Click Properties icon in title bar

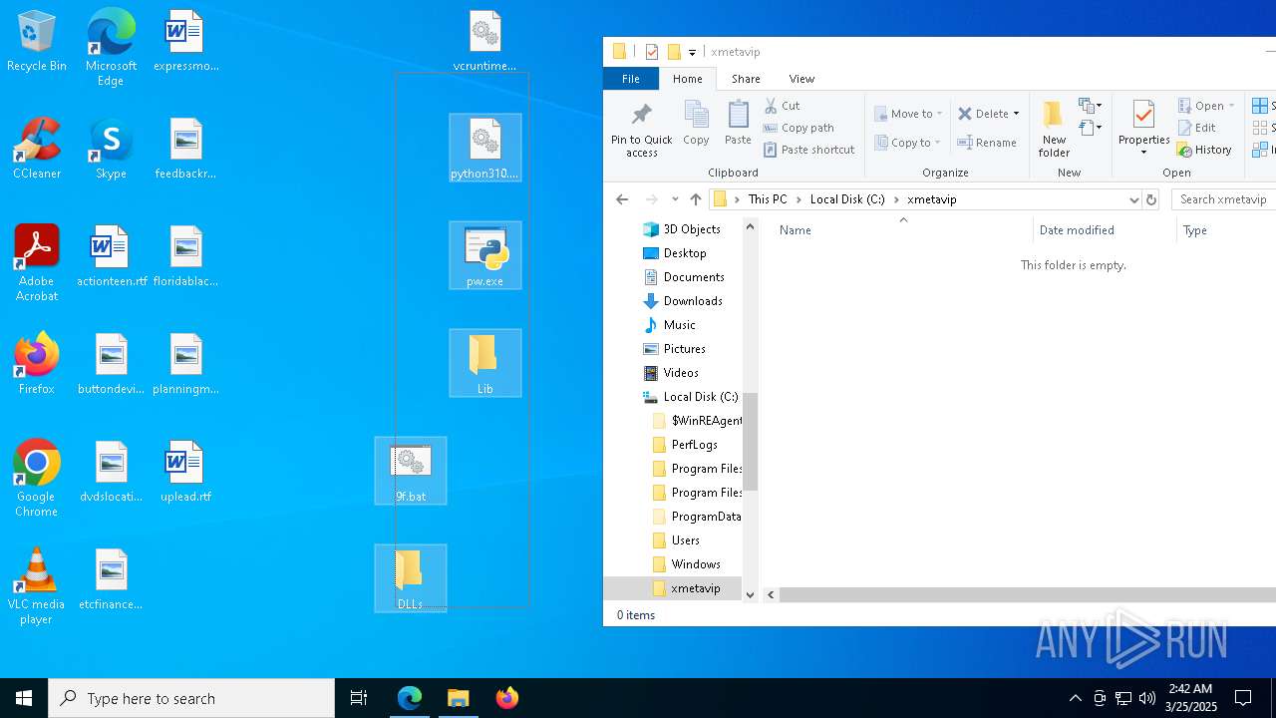(x=652, y=52)
